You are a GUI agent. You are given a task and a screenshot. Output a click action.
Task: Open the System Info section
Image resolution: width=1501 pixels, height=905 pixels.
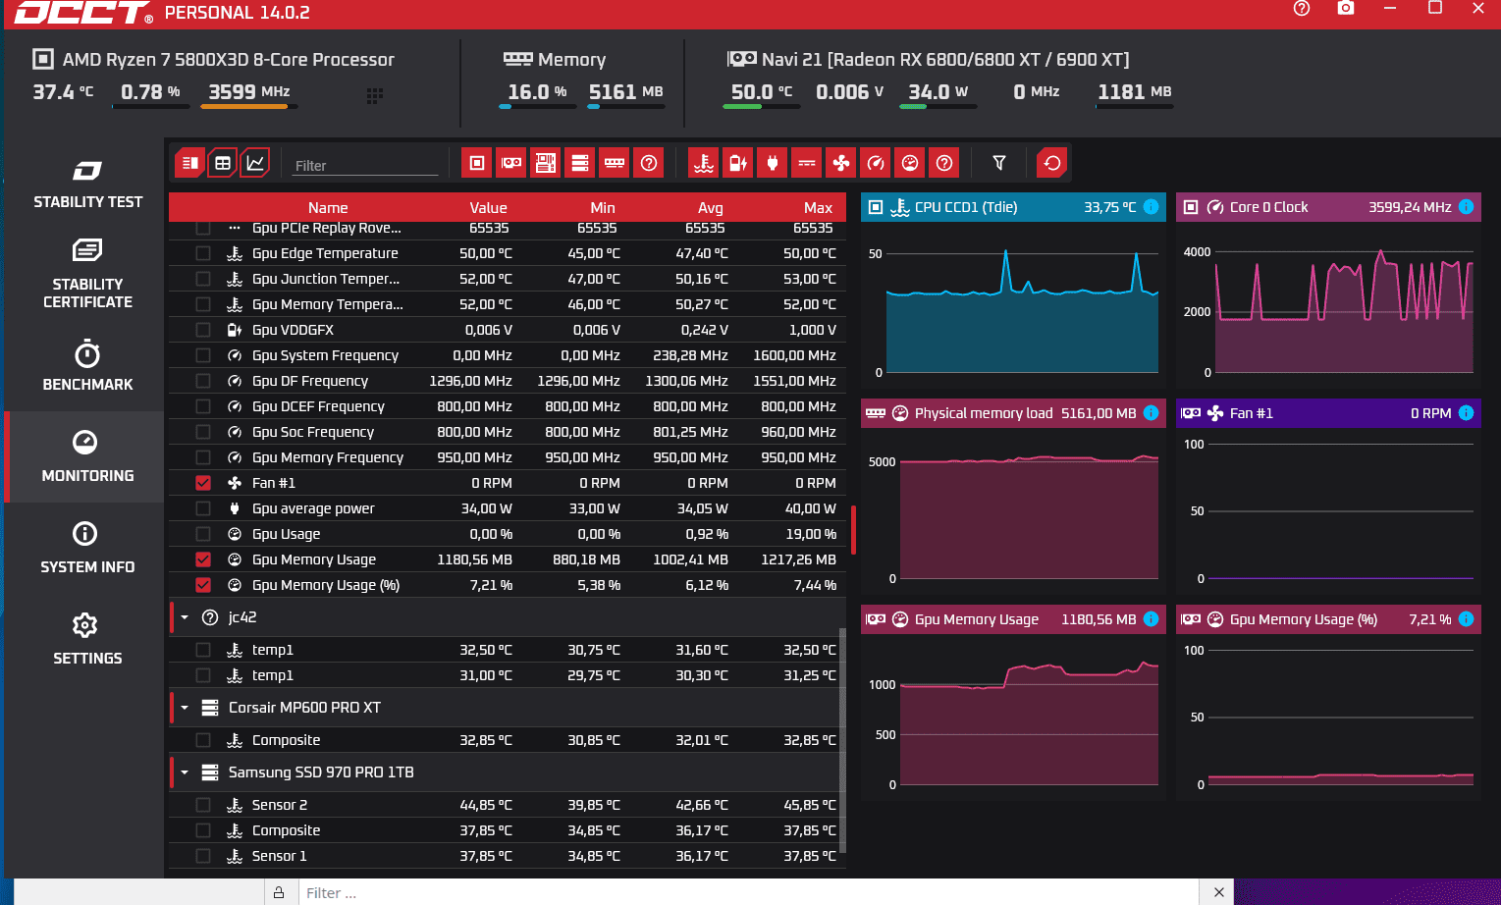[x=86, y=549]
